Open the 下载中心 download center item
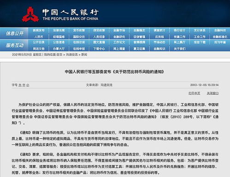 pyautogui.click(x=99, y=49)
